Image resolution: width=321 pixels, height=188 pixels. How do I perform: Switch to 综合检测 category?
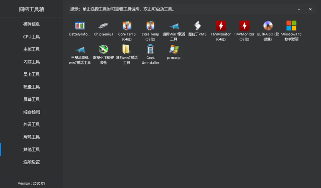coord(31,112)
